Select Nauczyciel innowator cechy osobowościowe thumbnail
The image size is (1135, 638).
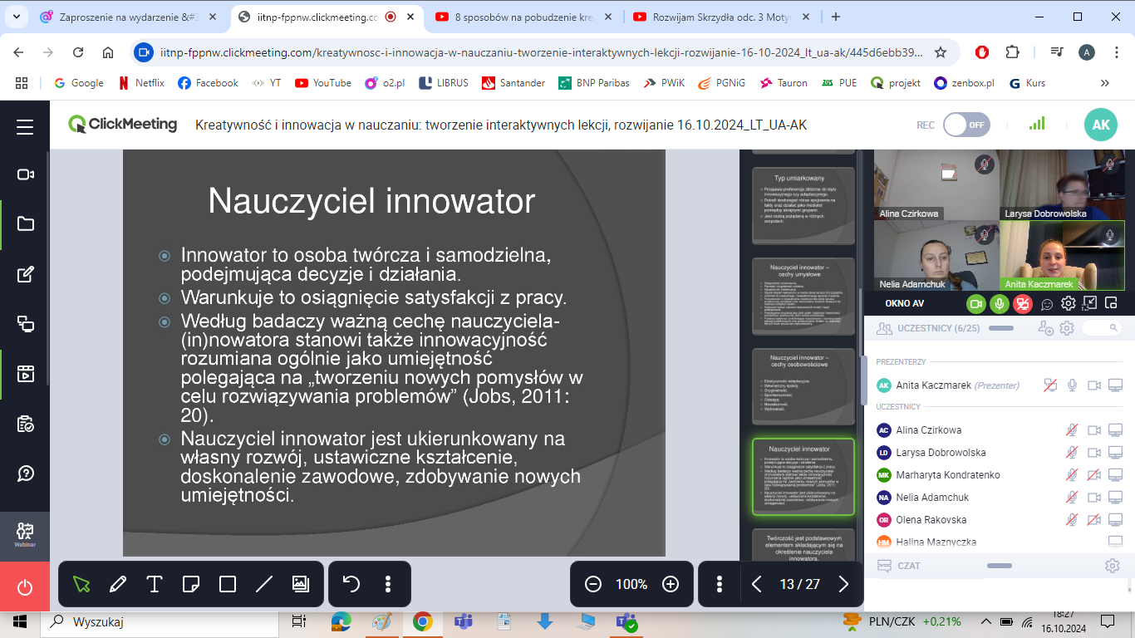[x=803, y=386]
